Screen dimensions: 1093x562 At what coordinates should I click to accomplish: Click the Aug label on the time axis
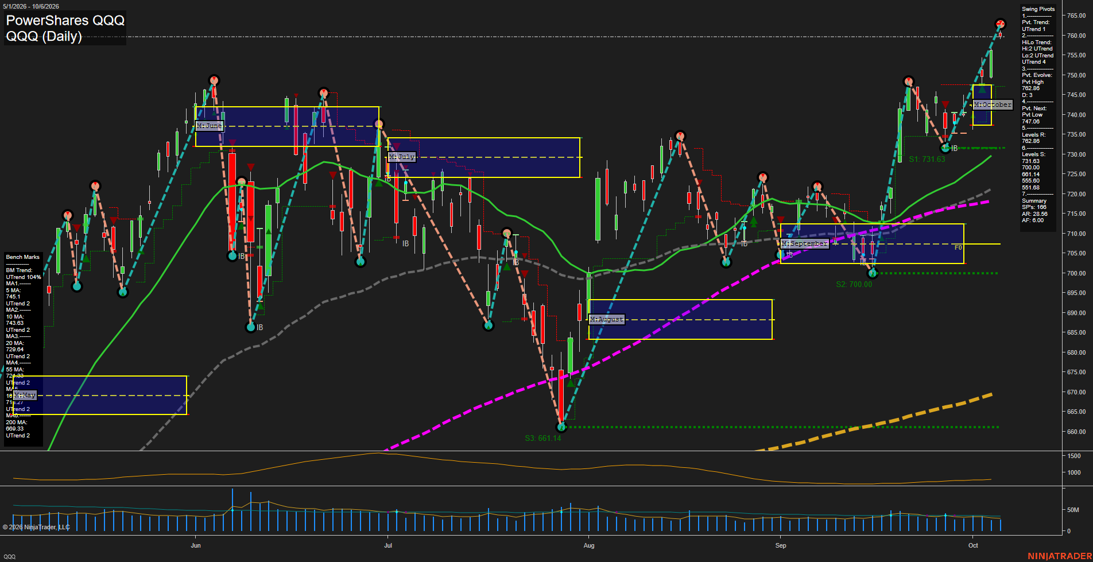(x=589, y=545)
